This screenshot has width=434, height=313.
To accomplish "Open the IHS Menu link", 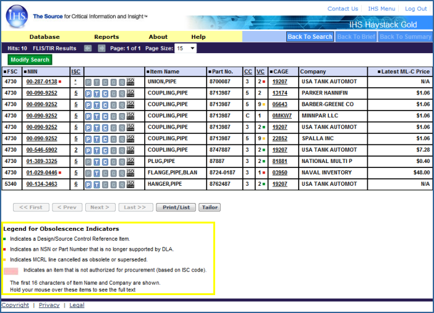I will tap(381, 9).
